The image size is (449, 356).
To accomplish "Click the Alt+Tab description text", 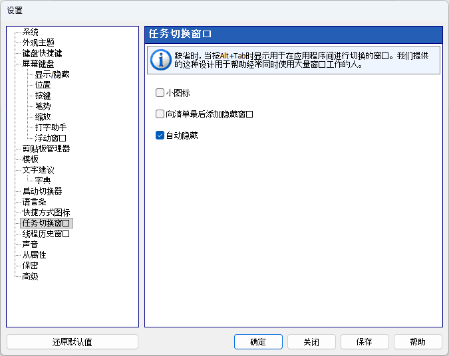I will pos(301,60).
